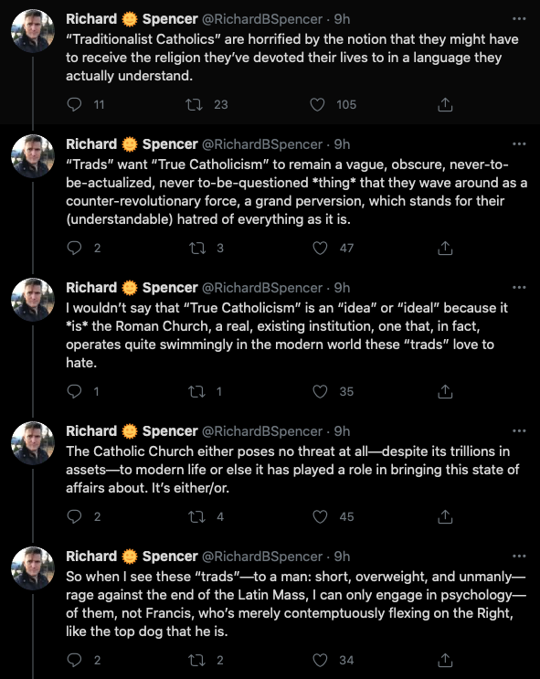Open profile avatar beside the first tweet
Viewport: 540px width, 679px height.
click(33, 31)
